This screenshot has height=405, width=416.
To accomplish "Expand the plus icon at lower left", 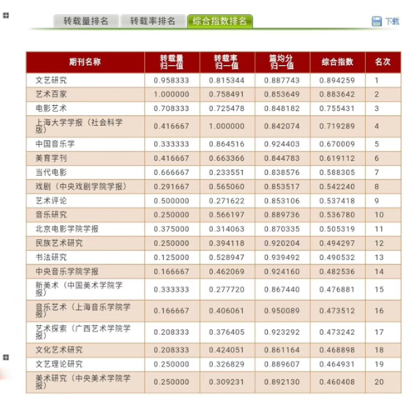I will coord(6,357).
